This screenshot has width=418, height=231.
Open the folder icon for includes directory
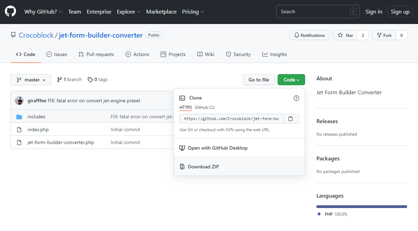tap(19, 117)
